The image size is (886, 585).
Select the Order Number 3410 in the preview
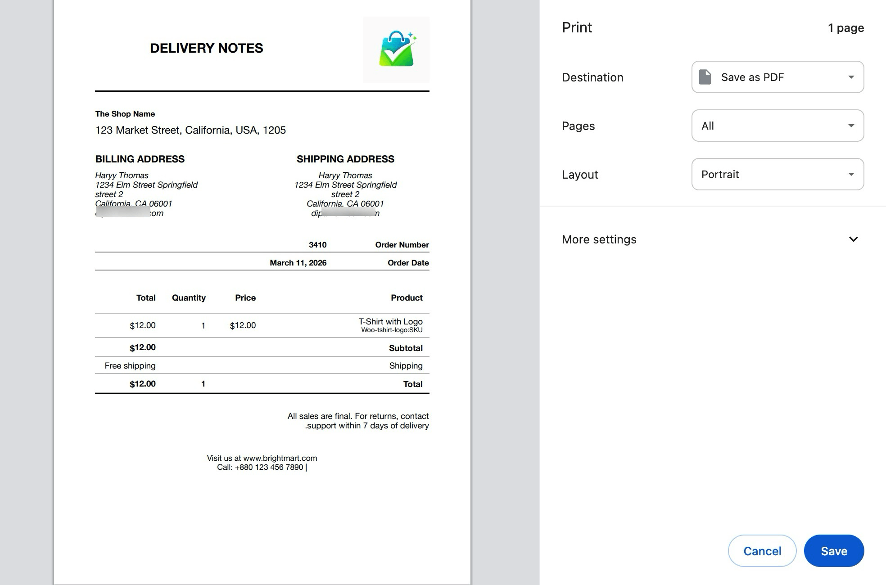coord(317,244)
